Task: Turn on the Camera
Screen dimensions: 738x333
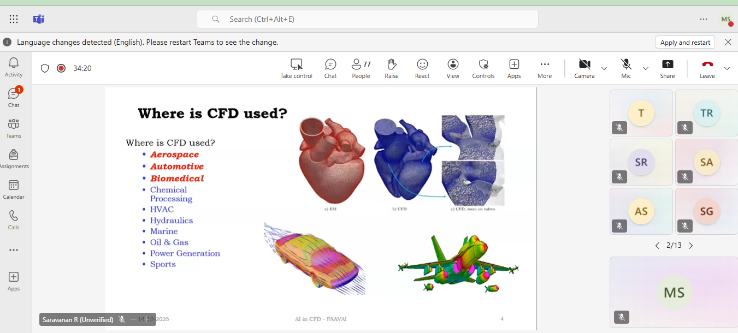Action: click(x=584, y=68)
